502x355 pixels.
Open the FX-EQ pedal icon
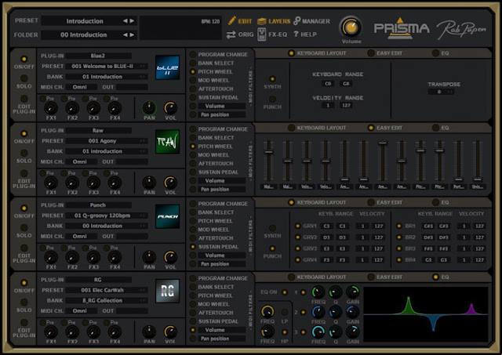261,34
